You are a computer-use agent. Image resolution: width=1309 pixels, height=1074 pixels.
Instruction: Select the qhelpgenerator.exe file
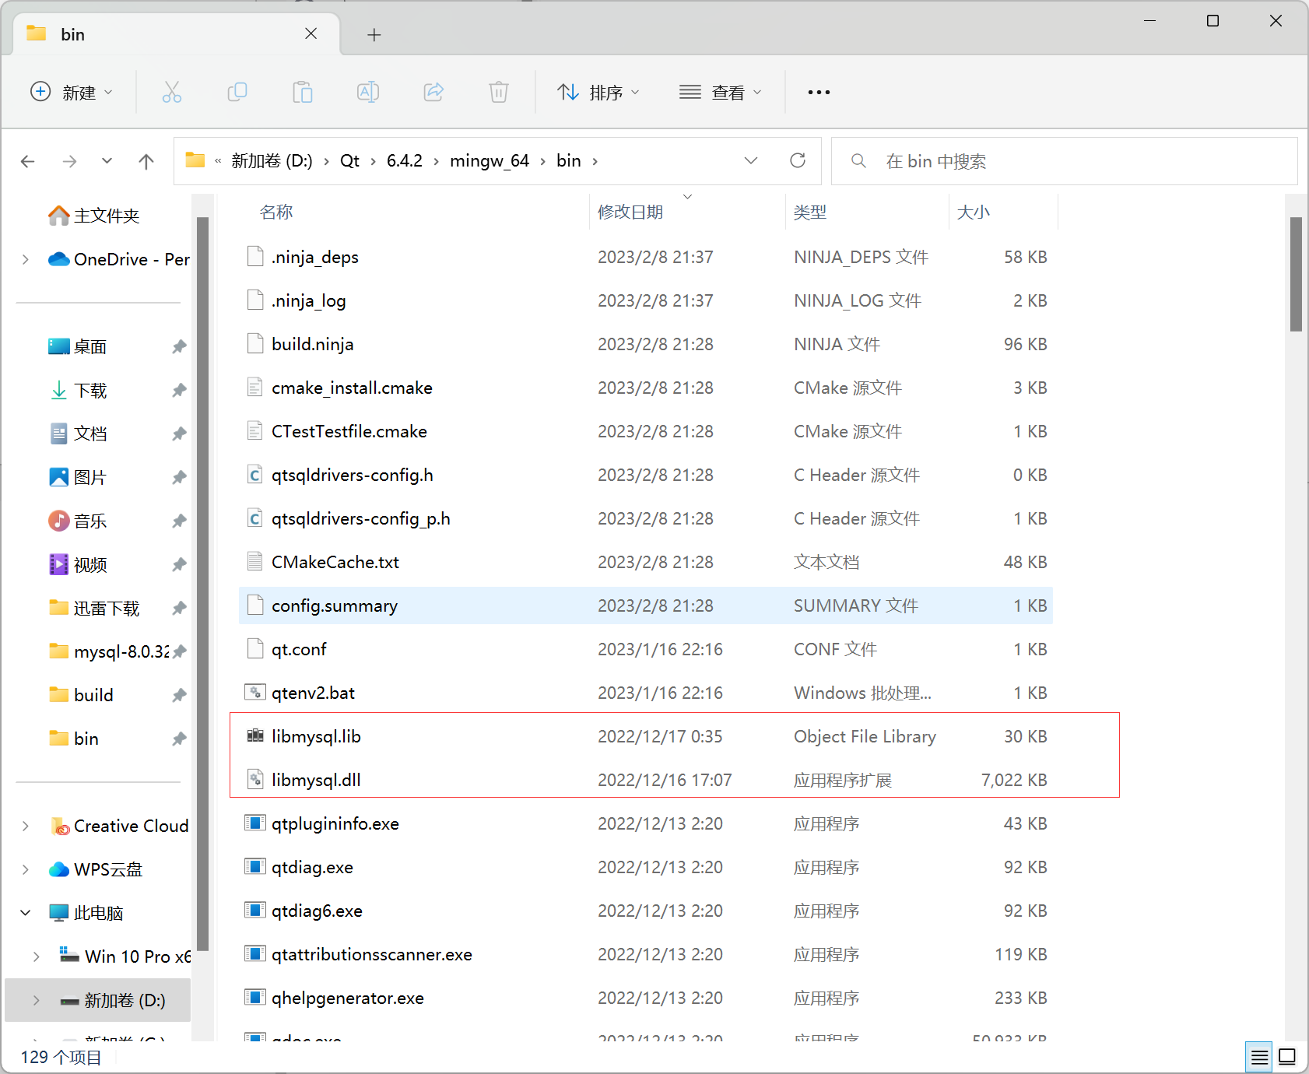646,998
